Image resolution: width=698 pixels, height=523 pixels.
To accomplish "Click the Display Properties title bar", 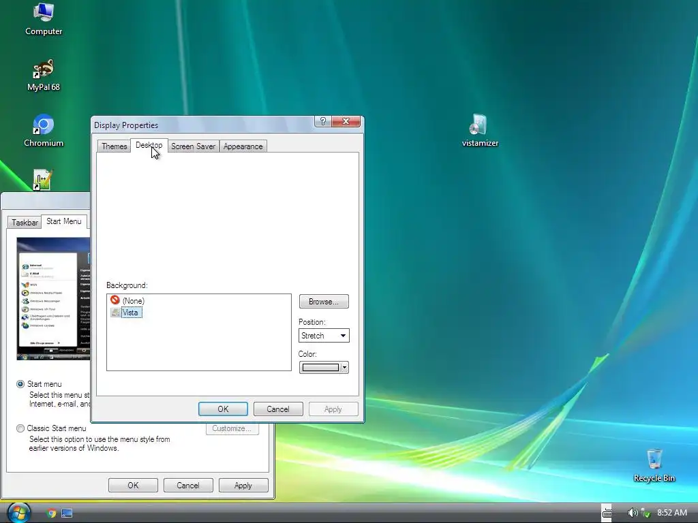I will click(x=203, y=125).
